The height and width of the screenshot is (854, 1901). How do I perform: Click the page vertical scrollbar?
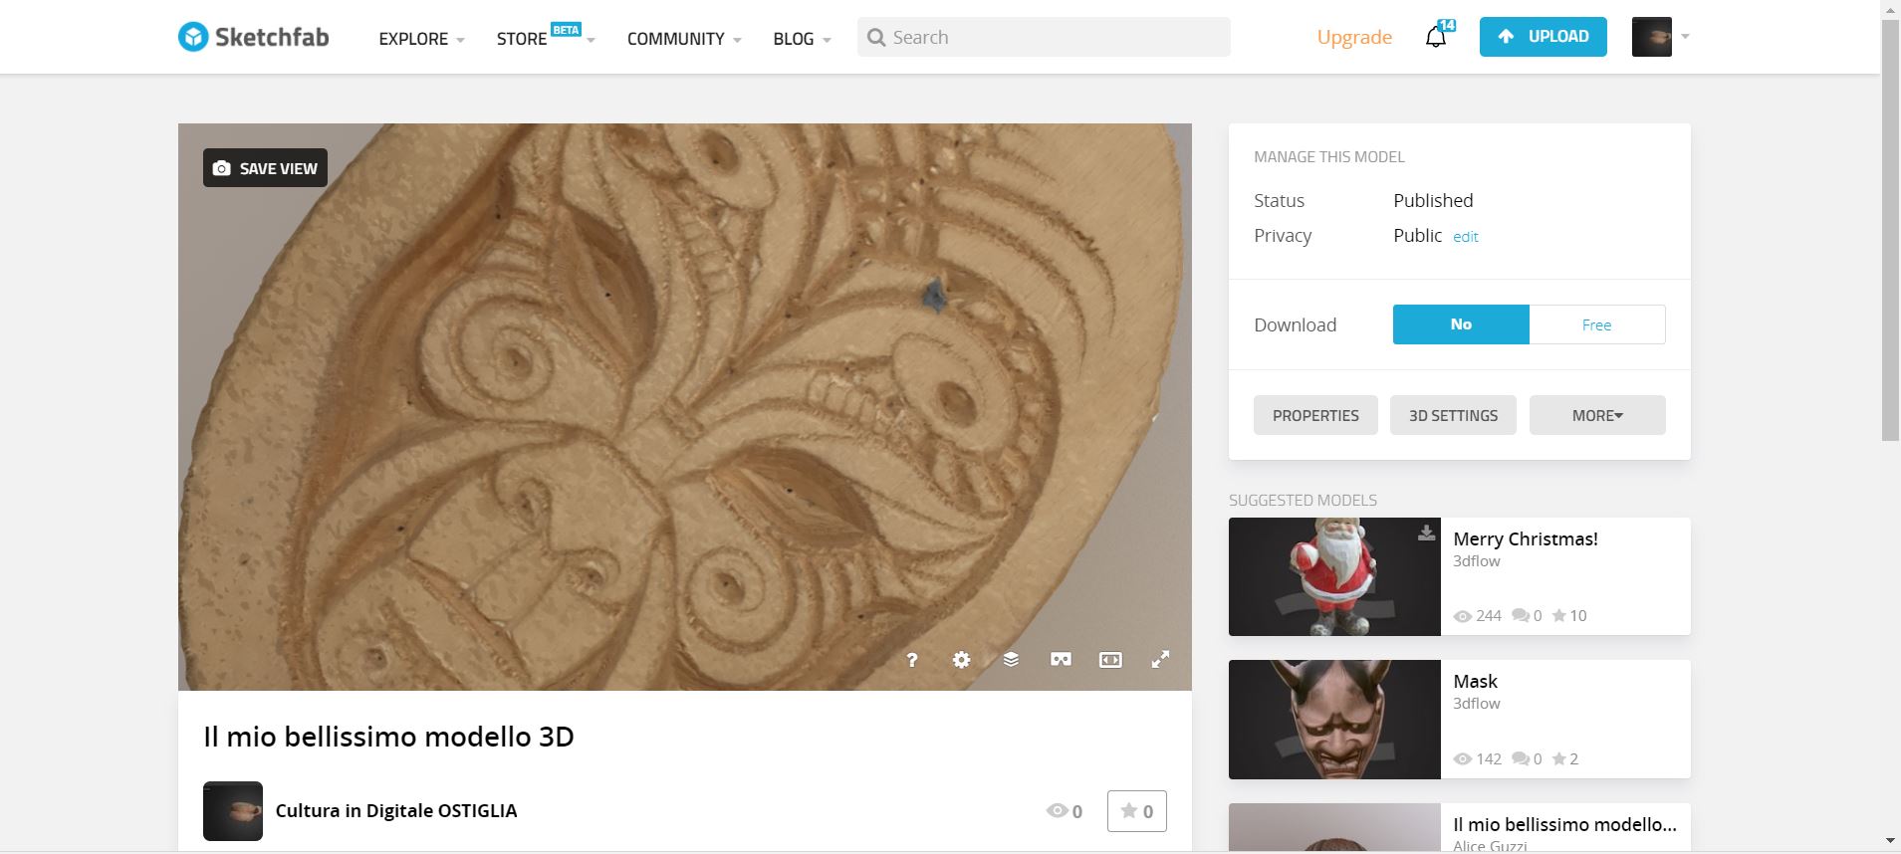point(1890,229)
